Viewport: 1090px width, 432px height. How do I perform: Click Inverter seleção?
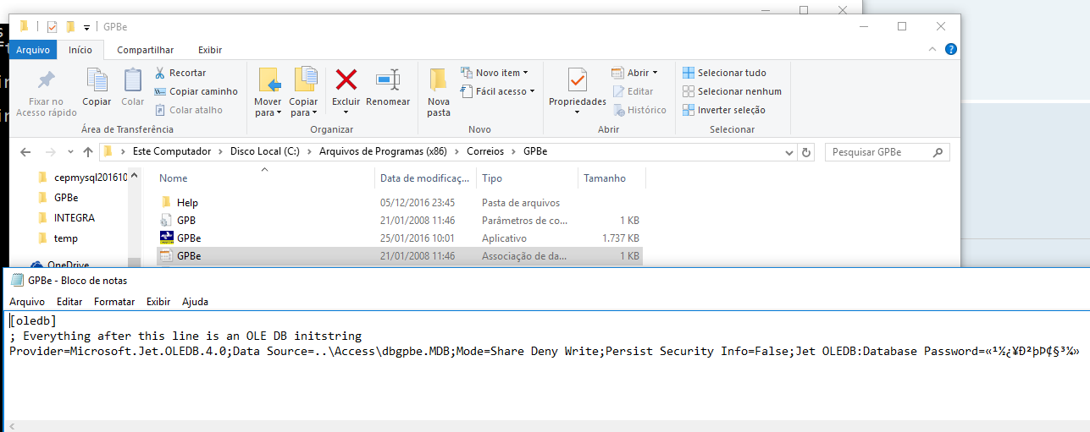coord(723,110)
